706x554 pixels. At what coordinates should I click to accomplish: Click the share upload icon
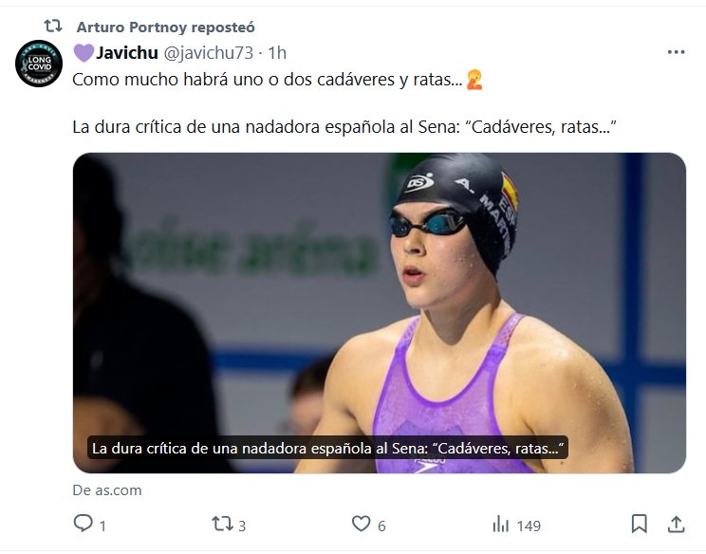pos(676,524)
